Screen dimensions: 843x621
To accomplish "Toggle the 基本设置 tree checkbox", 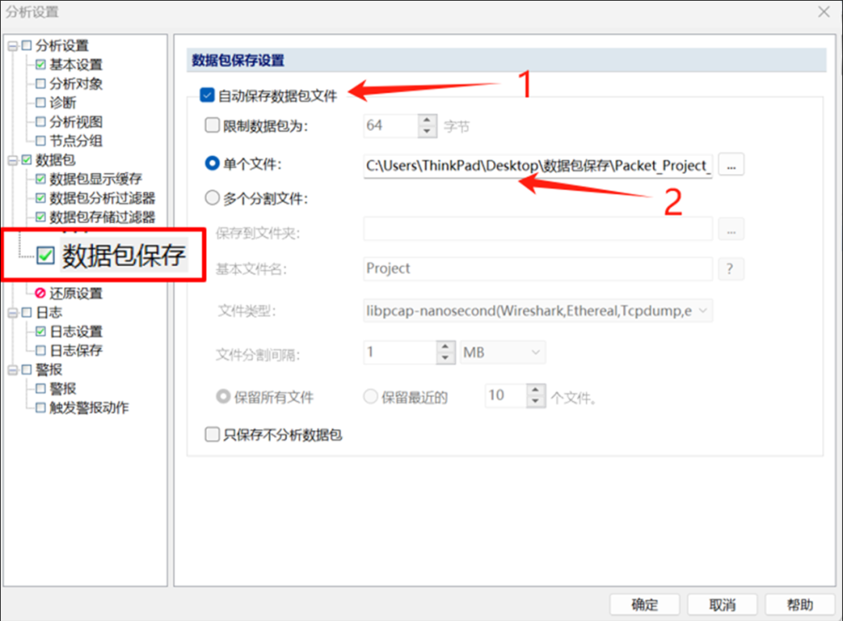I will (x=41, y=65).
